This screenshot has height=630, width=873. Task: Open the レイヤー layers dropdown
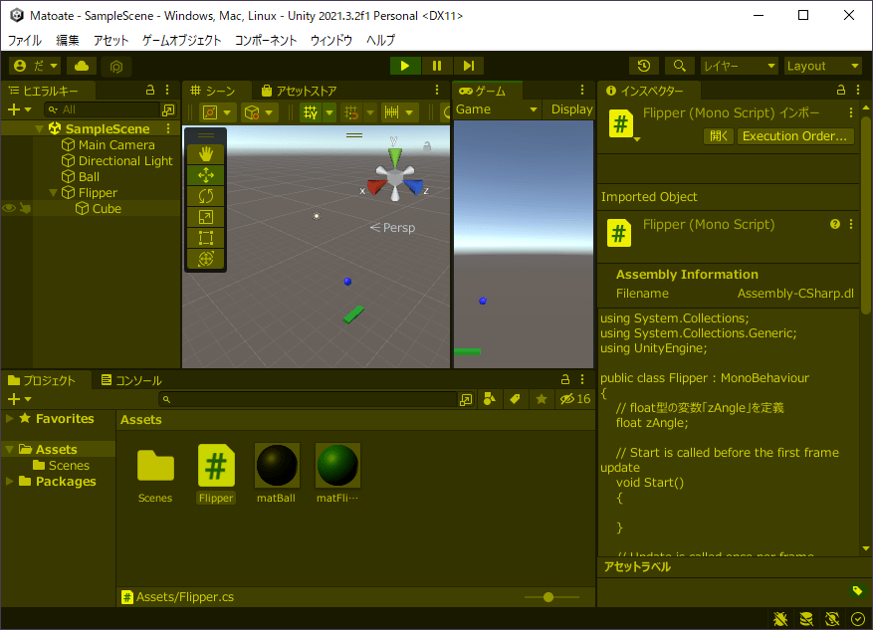click(x=740, y=67)
